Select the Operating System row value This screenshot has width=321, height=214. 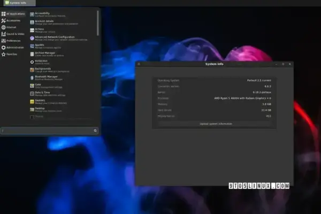(x=259, y=80)
